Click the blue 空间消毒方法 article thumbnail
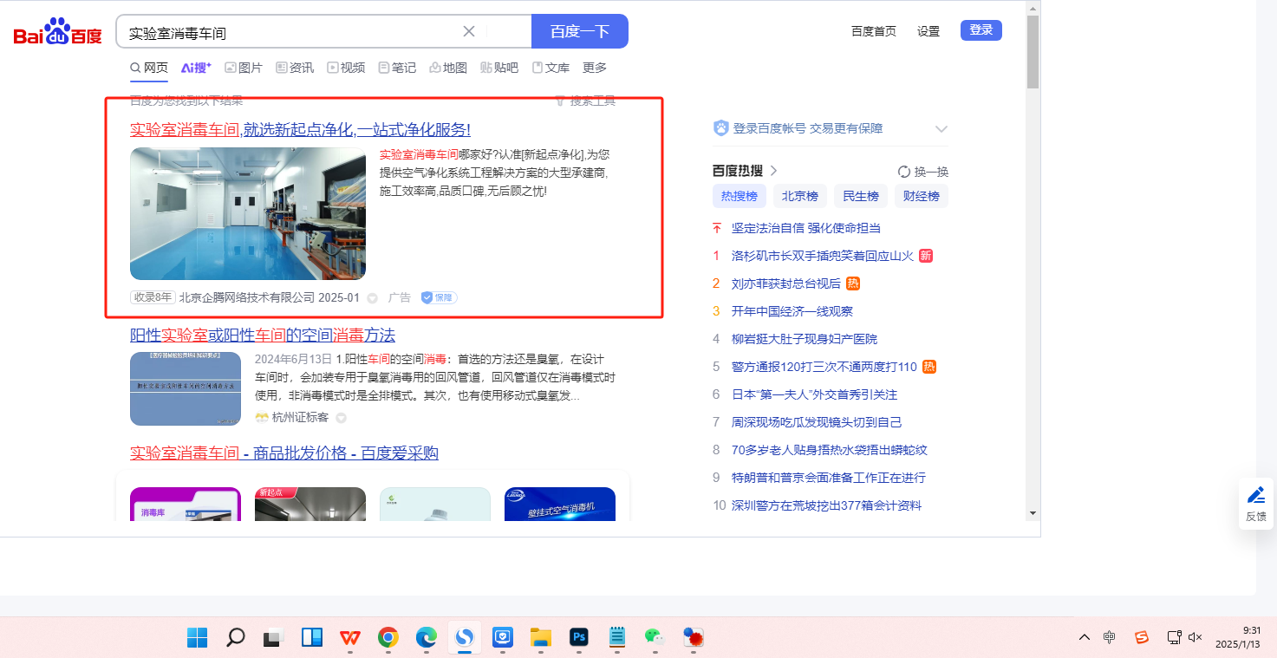 point(186,388)
